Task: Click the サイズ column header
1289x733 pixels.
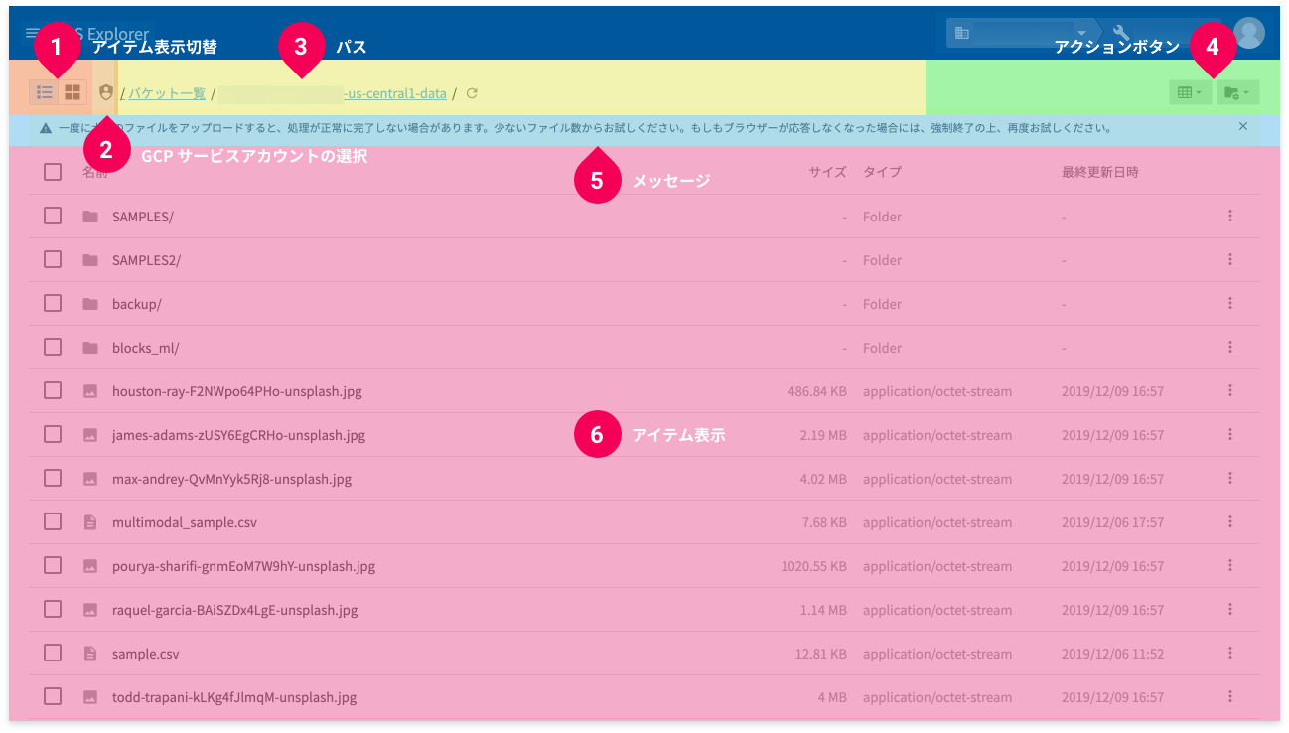Action: [827, 172]
